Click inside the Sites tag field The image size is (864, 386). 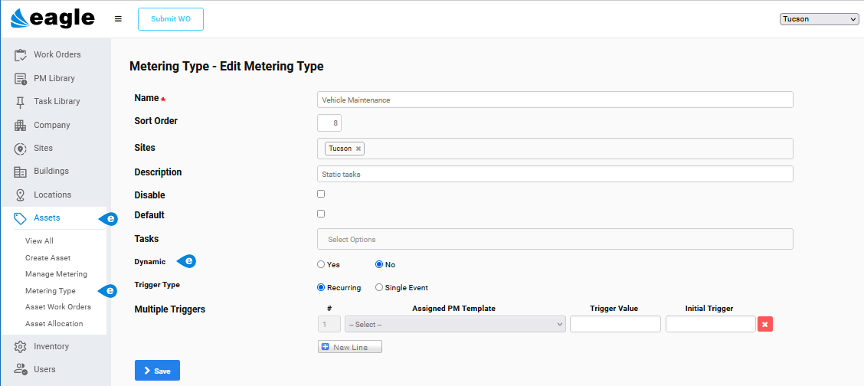tap(555, 149)
